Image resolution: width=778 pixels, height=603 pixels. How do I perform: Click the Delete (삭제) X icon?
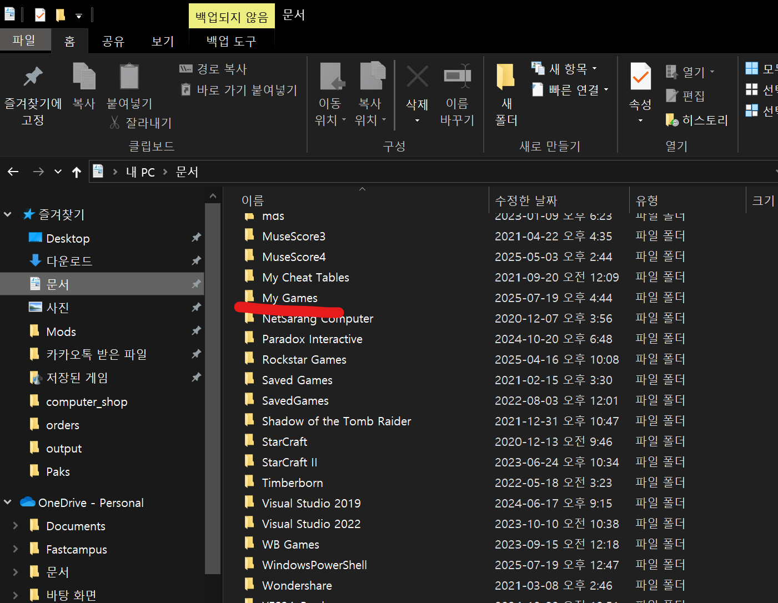pyautogui.click(x=417, y=76)
